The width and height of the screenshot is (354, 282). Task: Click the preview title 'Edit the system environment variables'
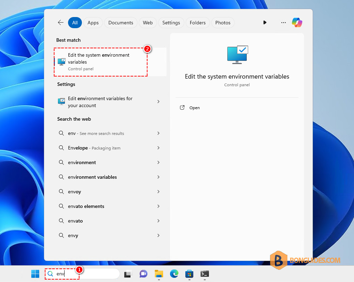point(237,76)
